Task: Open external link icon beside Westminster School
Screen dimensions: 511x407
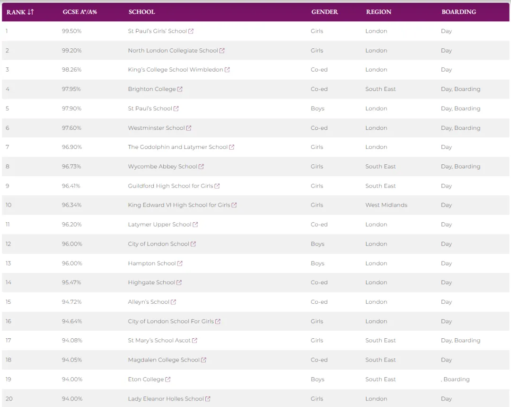Action: click(189, 128)
